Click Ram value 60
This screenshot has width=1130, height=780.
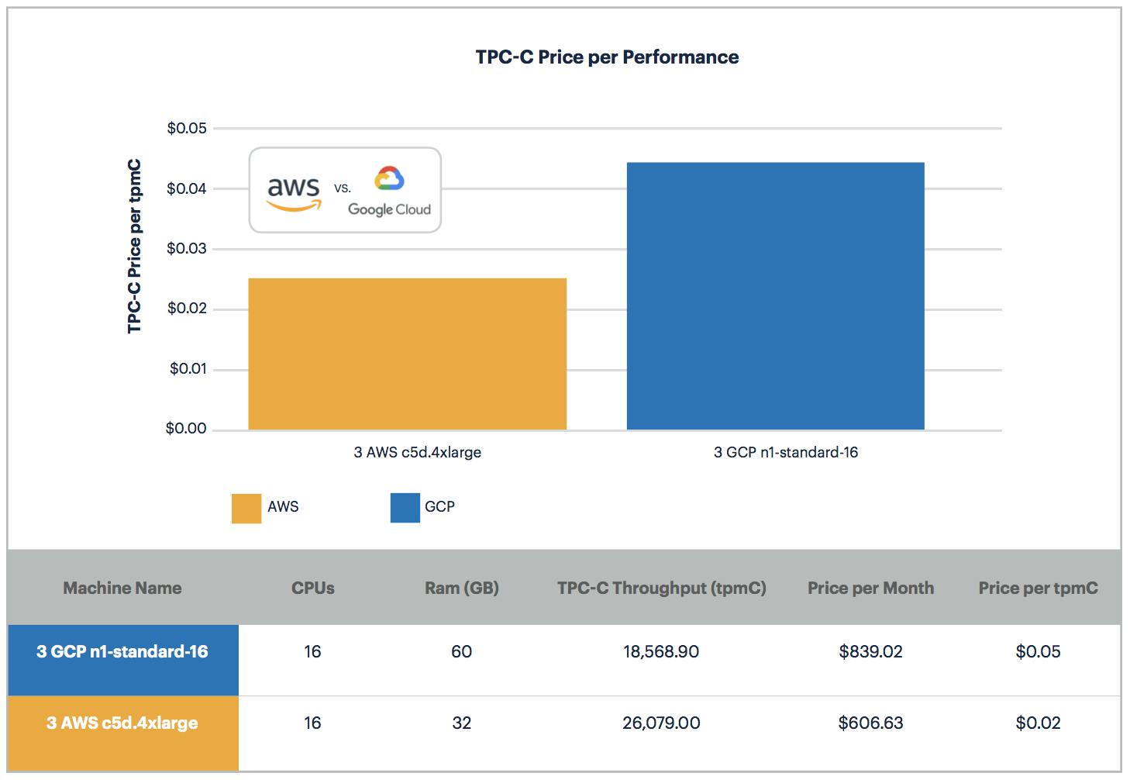pos(462,651)
